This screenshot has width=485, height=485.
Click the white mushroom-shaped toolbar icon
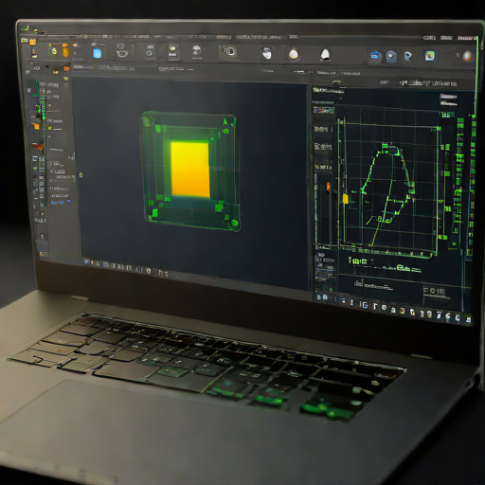click(197, 50)
